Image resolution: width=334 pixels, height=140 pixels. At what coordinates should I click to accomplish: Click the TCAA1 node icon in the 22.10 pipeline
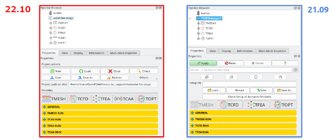55,38
